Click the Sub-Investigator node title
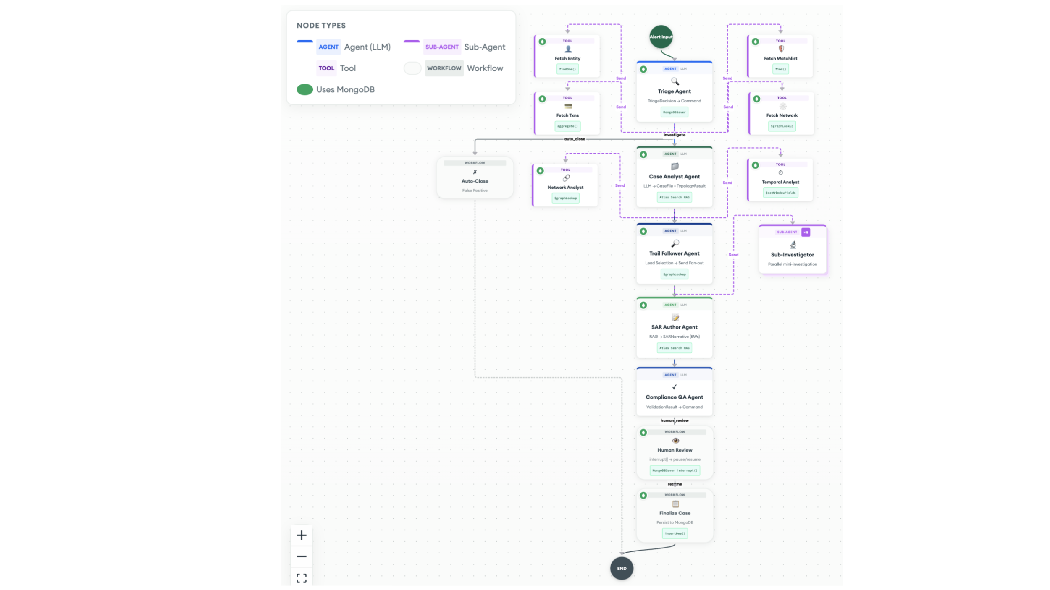The height and width of the screenshot is (590, 1050). (x=792, y=255)
